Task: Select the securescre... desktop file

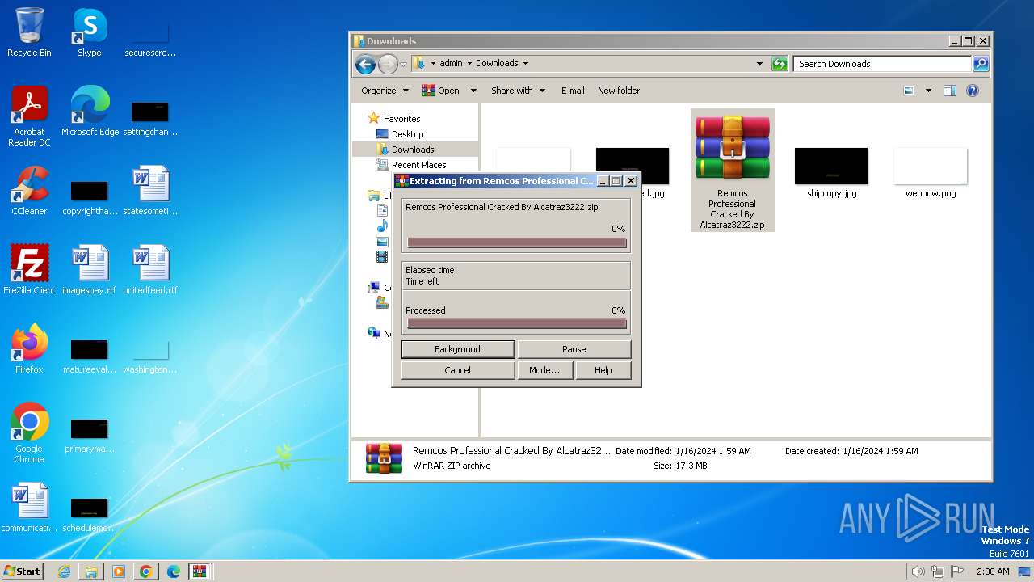Action: tap(150, 38)
